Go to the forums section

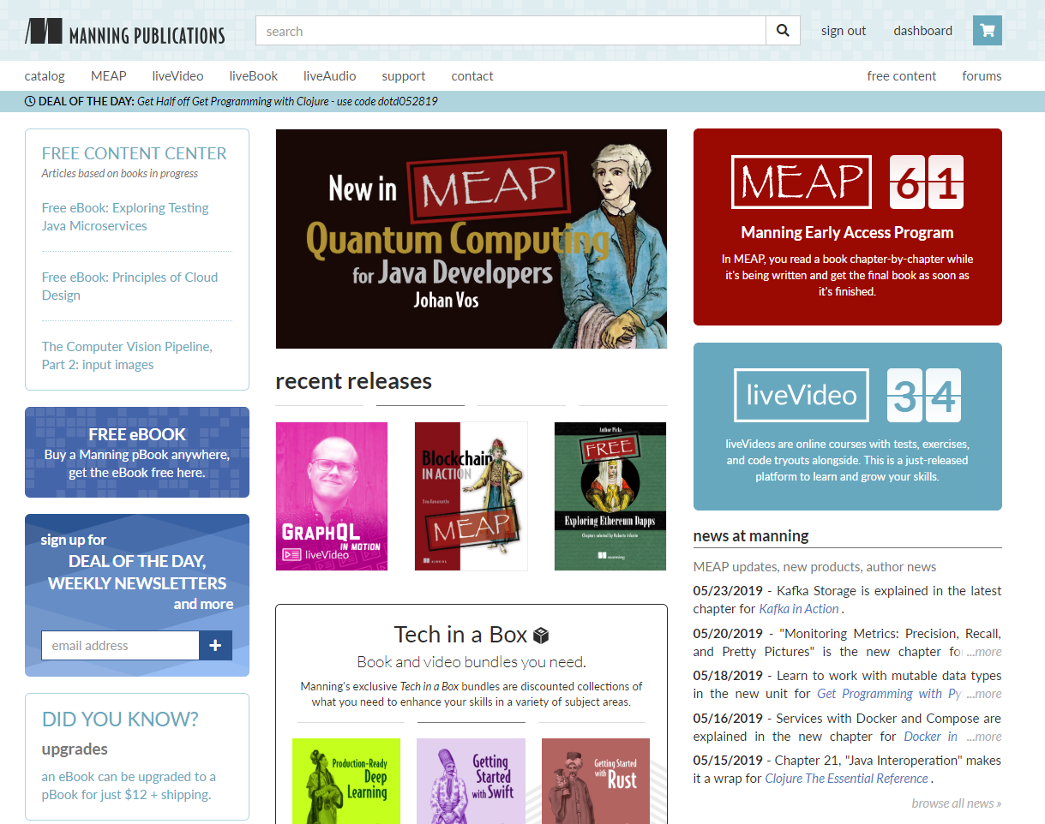(x=982, y=75)
